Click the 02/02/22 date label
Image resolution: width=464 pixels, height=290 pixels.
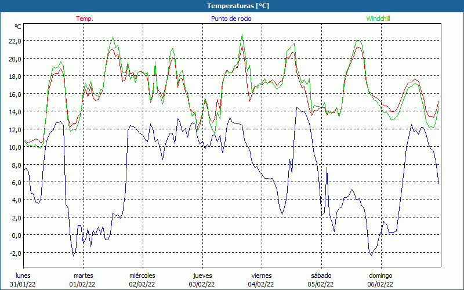tap(142, 284)
